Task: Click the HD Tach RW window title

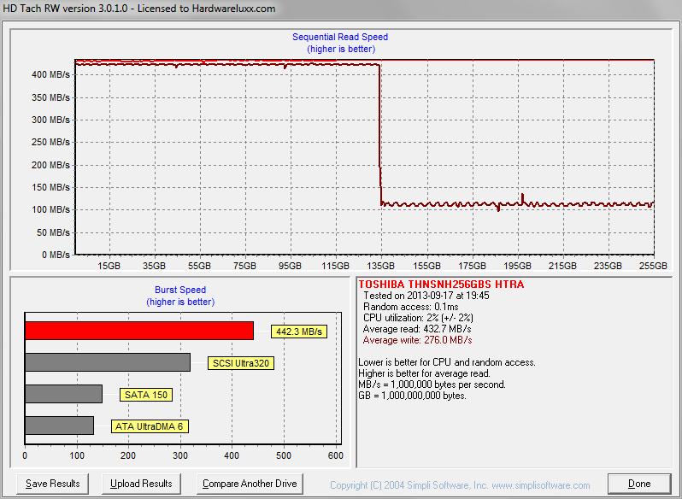Action: tap(139, 9)
